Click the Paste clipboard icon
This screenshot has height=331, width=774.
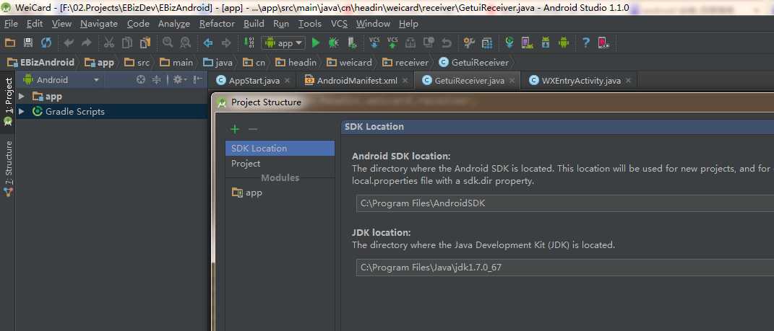(145, 43)
